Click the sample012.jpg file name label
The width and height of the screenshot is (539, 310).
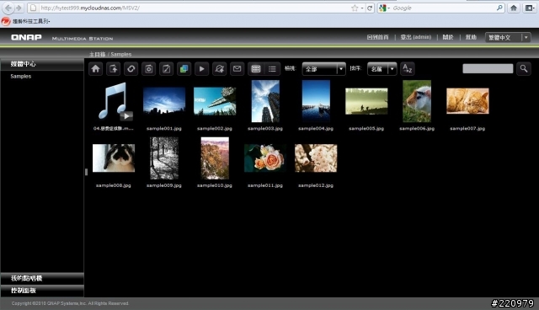[x=316, y=185]
